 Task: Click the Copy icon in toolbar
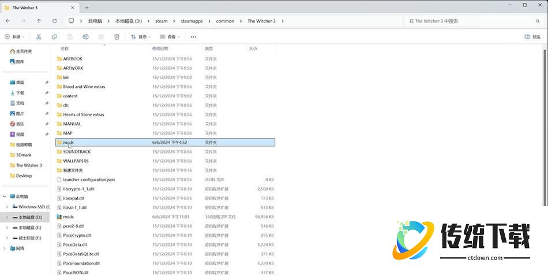[54, 37]
